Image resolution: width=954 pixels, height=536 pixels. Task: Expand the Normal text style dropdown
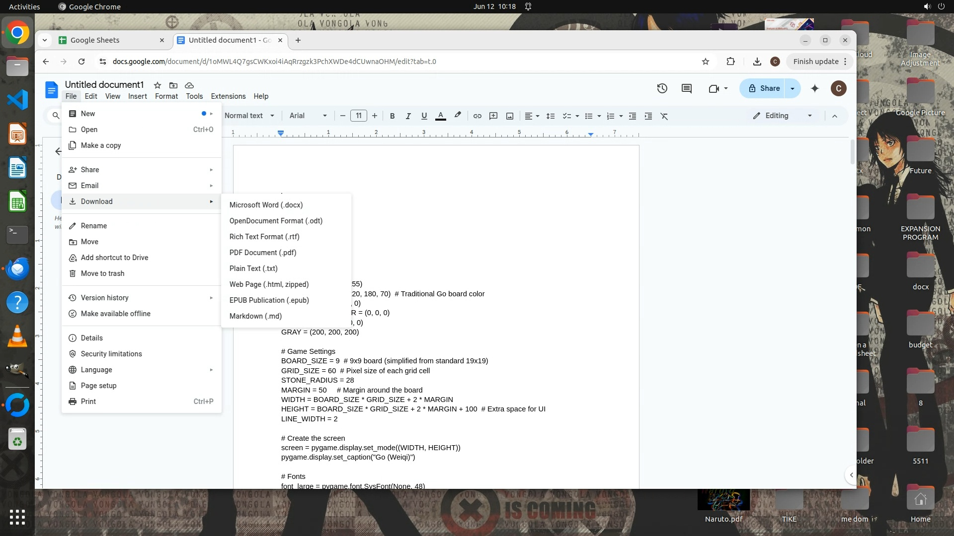point(249,116)
